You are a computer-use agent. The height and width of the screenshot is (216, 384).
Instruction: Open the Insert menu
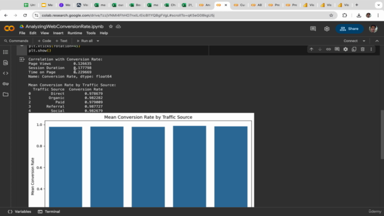click(x=58, y=33)
